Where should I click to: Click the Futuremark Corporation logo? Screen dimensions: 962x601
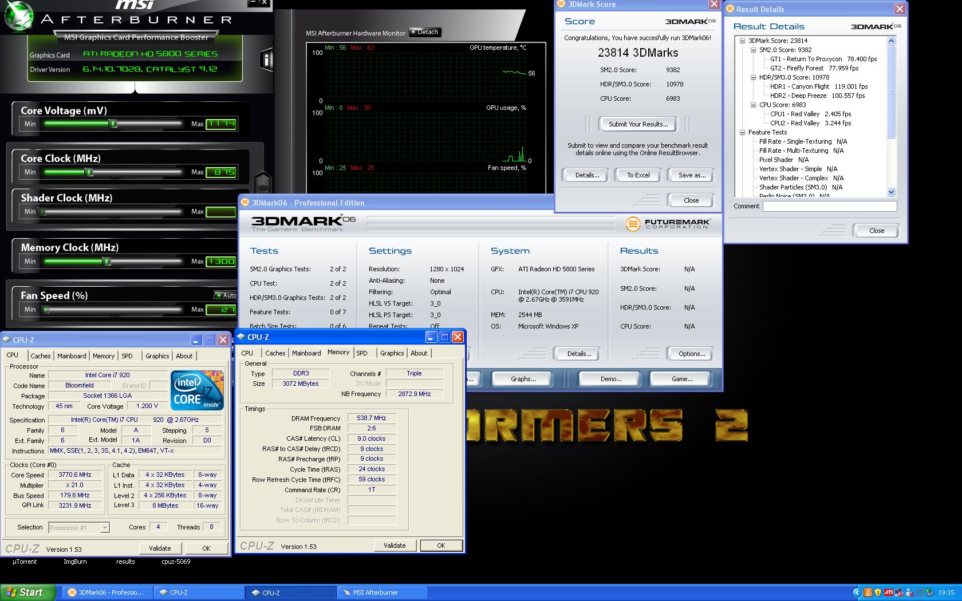click(x=668, y=224)
